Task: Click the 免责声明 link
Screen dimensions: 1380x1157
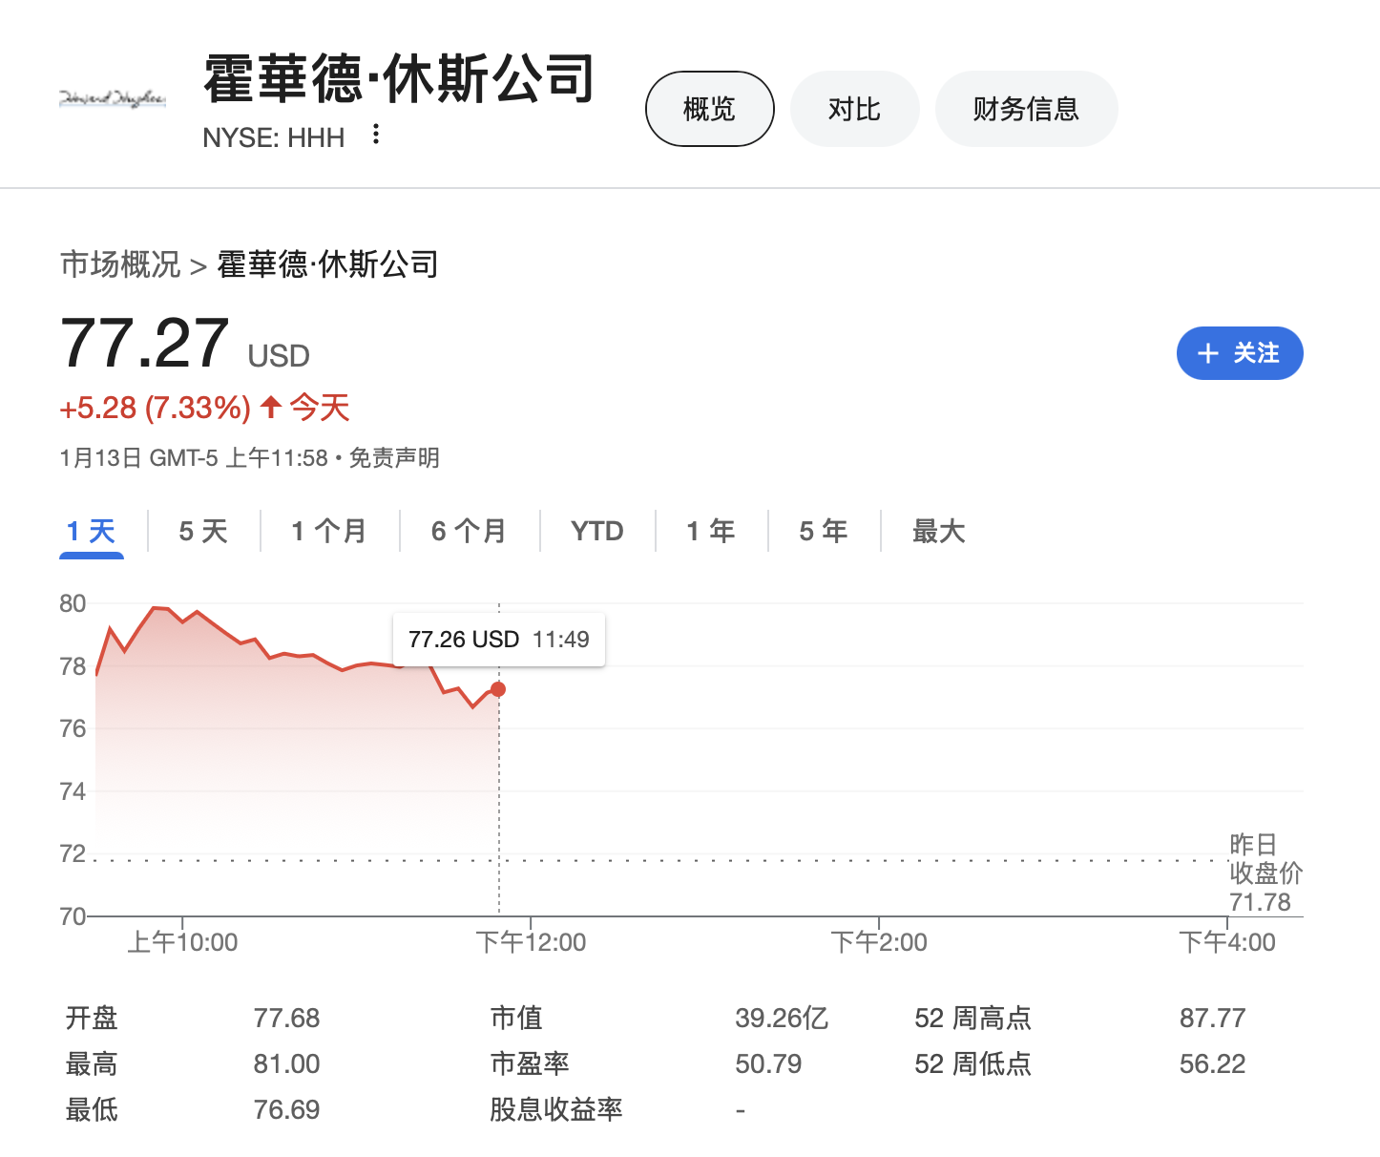Action: pos(396,458)
